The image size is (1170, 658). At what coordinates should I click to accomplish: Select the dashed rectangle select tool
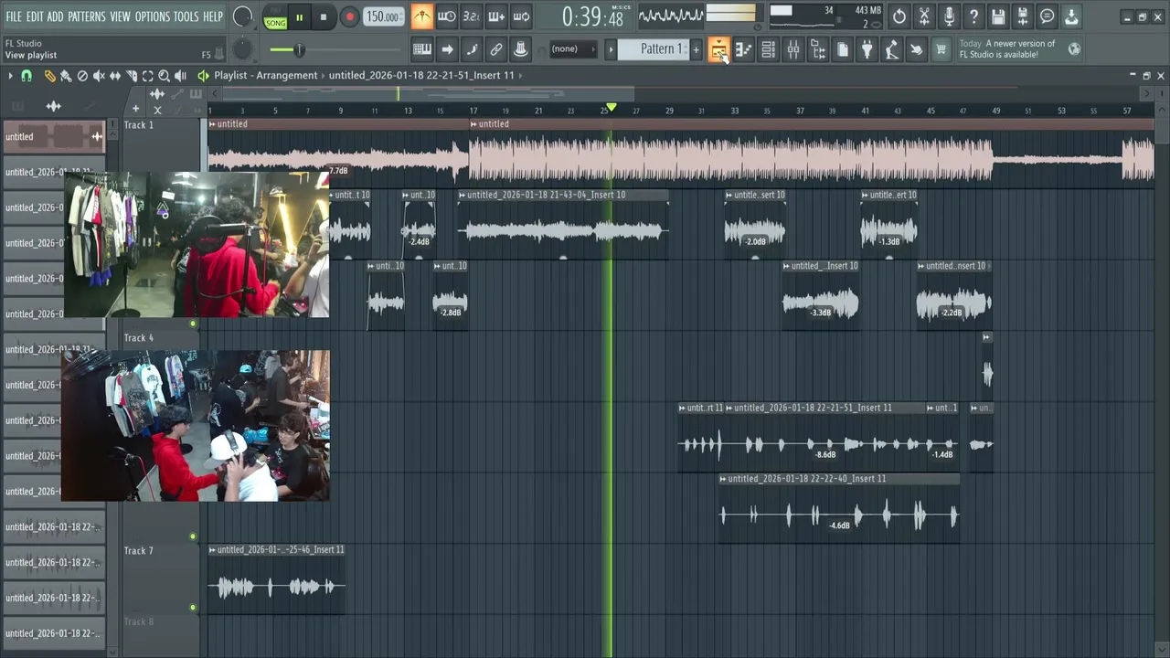(147, 76)
